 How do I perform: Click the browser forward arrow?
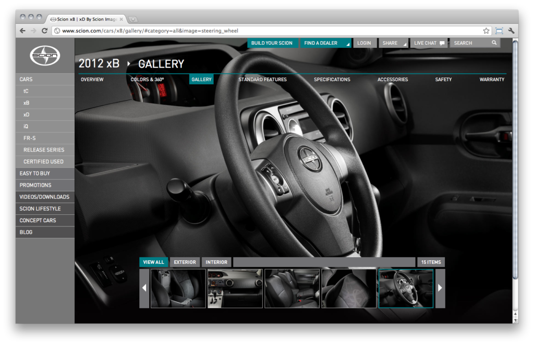pos(33,31)
